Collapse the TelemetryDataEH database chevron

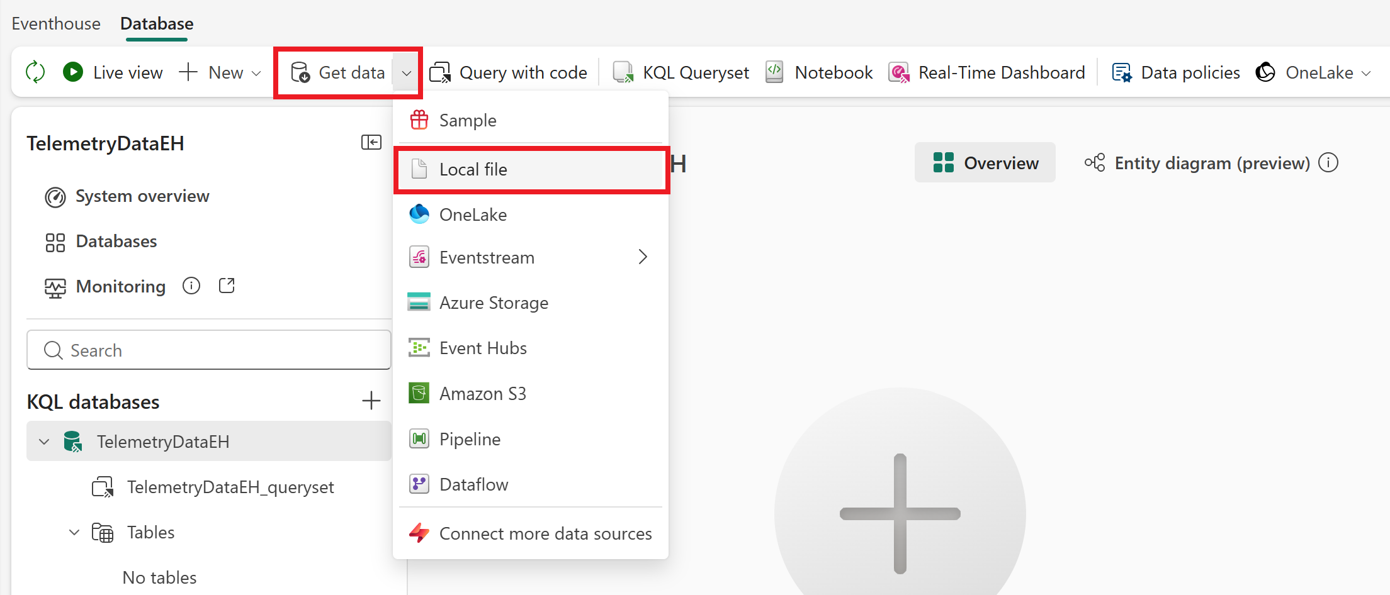point(44,442)
